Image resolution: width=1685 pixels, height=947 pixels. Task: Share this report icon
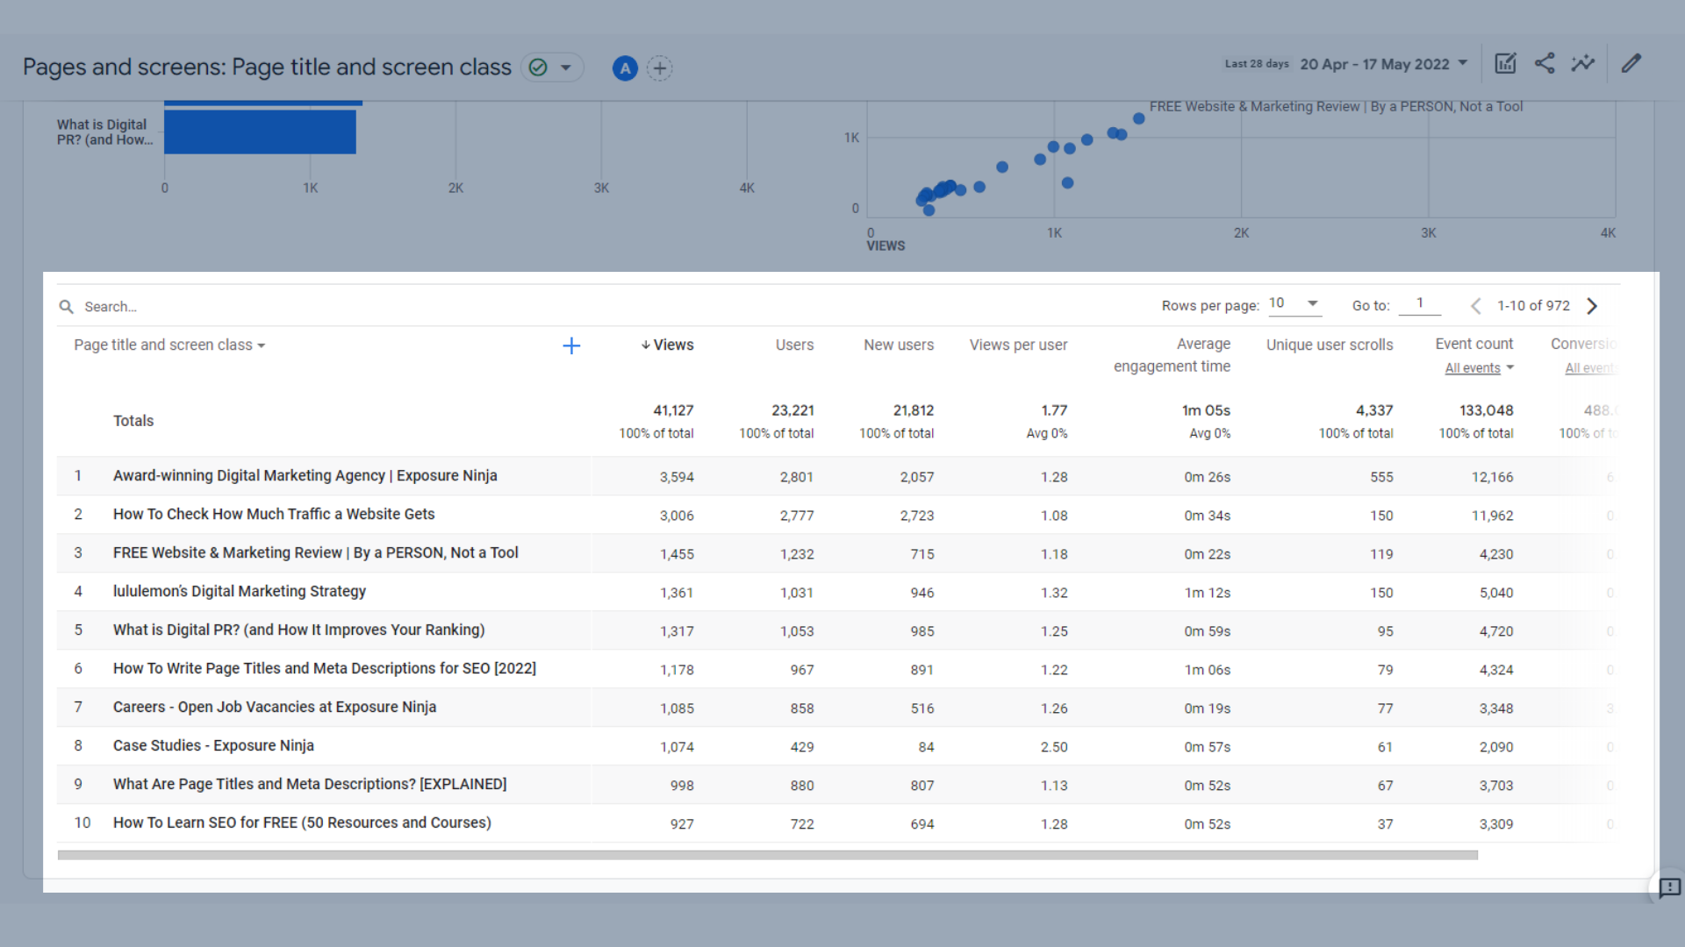click(x=1545, y=63)
